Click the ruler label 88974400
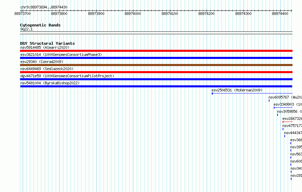 tap(280, 14)
